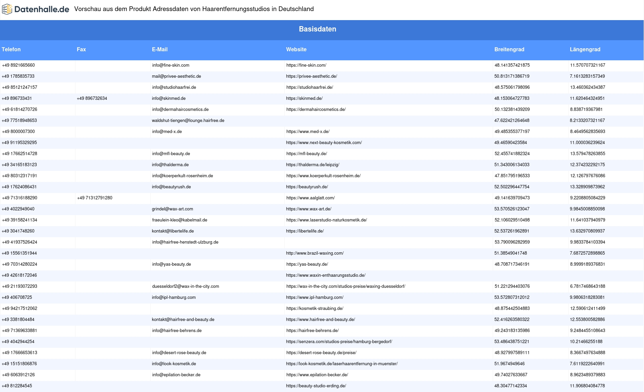Click the E-Mail column header
This screenshot has width=644, height=392.
pyautogui.click(x=160, y=50)
